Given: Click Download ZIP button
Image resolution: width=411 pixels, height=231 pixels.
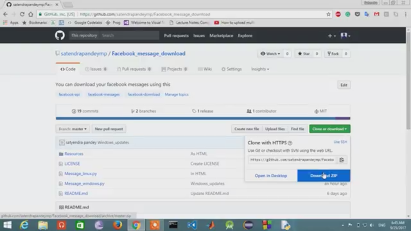Looking at the screenshot, I should (324, 175).
